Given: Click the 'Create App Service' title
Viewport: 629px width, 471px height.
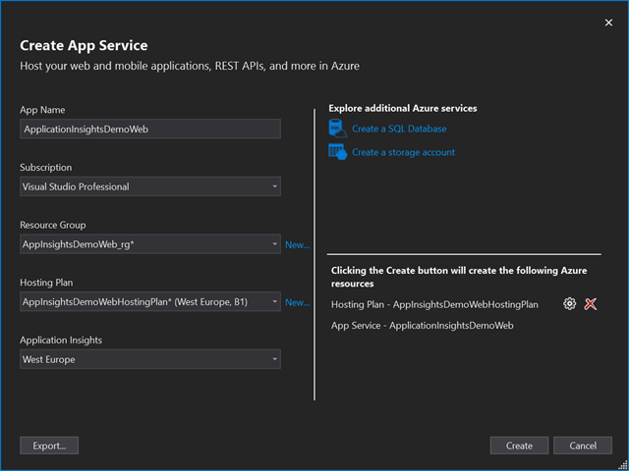Looking at the screenshot, I should 84,45.
